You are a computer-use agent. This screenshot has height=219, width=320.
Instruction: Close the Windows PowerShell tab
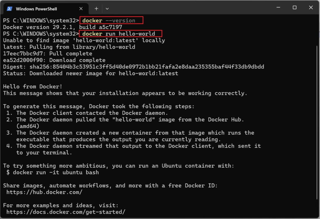point(81,8)
